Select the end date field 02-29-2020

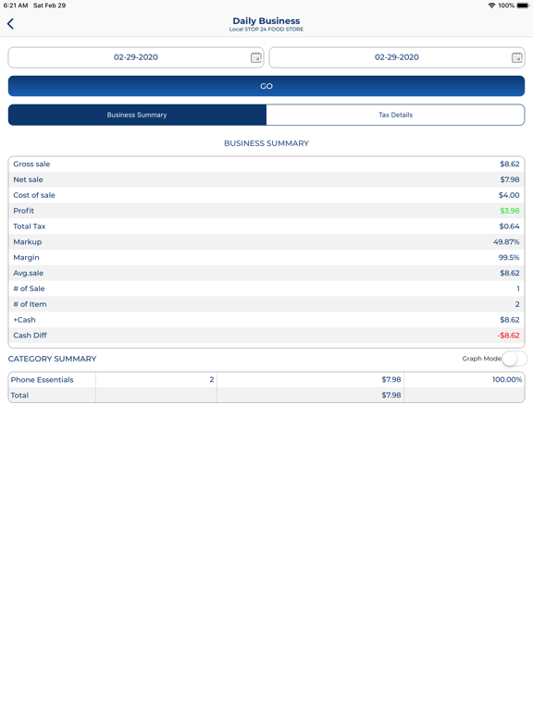pyautogui.click(x=397, y=57)
